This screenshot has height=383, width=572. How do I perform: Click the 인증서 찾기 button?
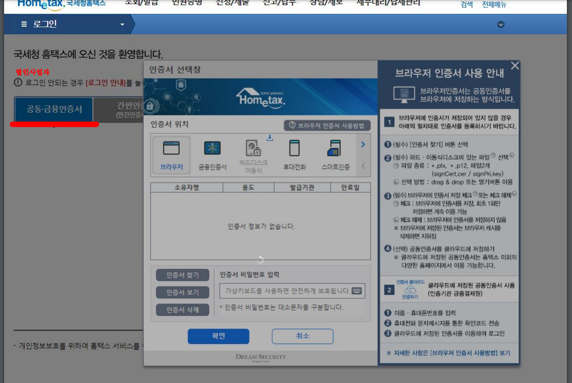click(x=183, y=275)
